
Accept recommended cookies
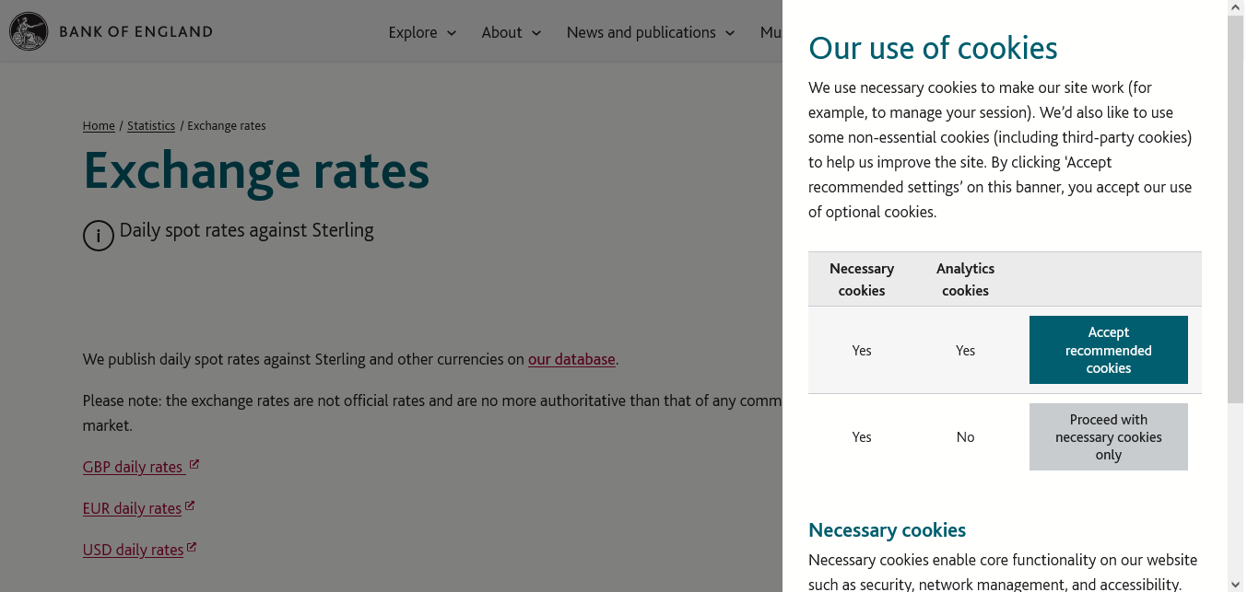click(1108, 350)
